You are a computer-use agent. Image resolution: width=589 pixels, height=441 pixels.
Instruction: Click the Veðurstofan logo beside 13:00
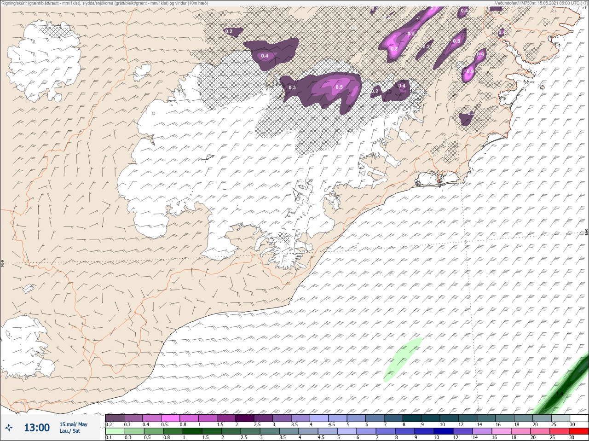8,428
